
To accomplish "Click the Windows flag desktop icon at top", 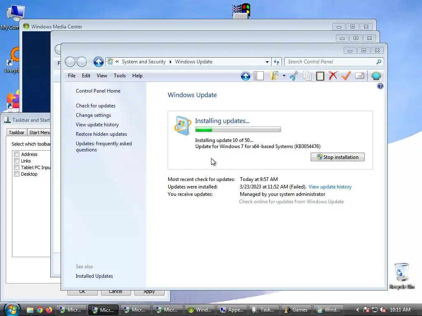I will [x=241, y=11].
